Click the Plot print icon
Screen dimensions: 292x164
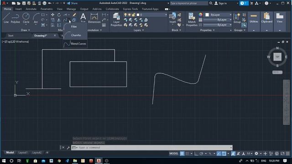[44, 3]
